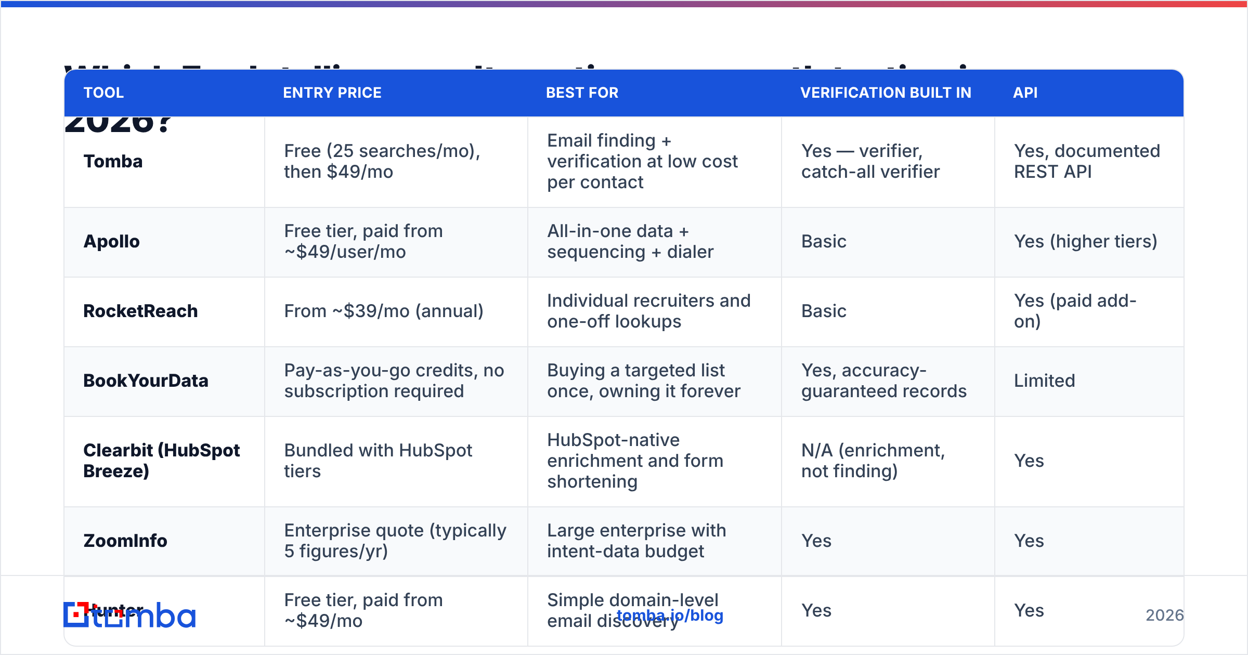Click the Apollo tool name cell

coord(164,242)
